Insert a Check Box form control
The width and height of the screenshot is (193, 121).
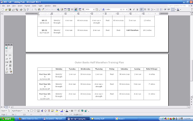pyautogui.click(x=7, y=55)
